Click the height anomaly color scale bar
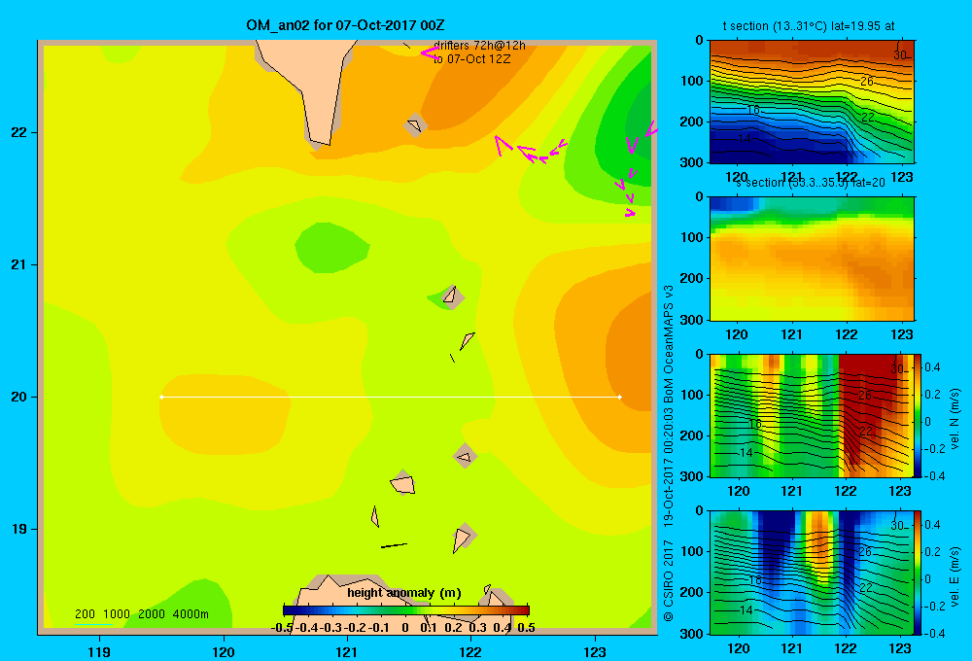This screenshot has height=661, width=972. 406,610
